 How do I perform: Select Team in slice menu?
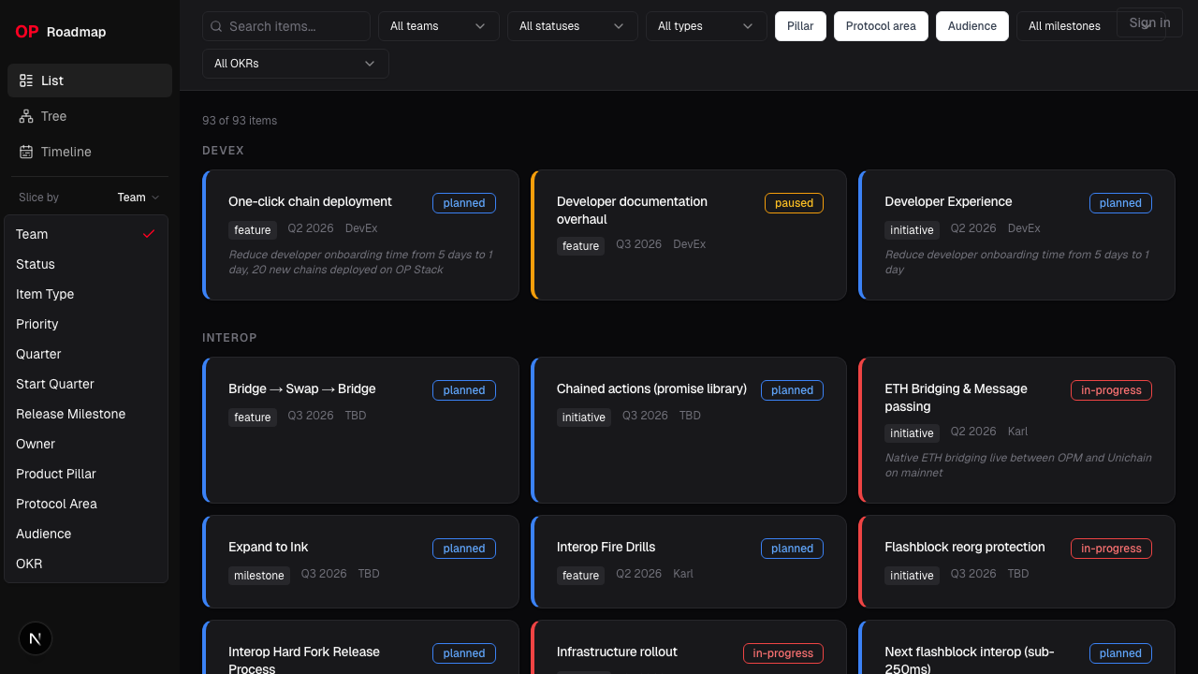tap(86, 234)
